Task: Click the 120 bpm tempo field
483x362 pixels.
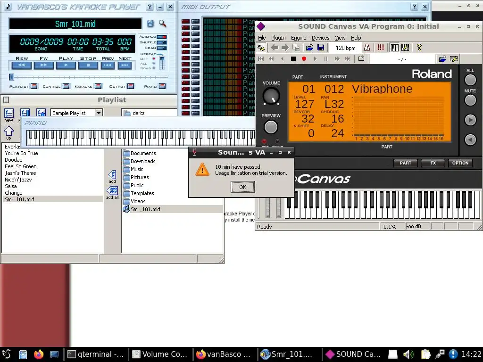Action: [345, 48]
